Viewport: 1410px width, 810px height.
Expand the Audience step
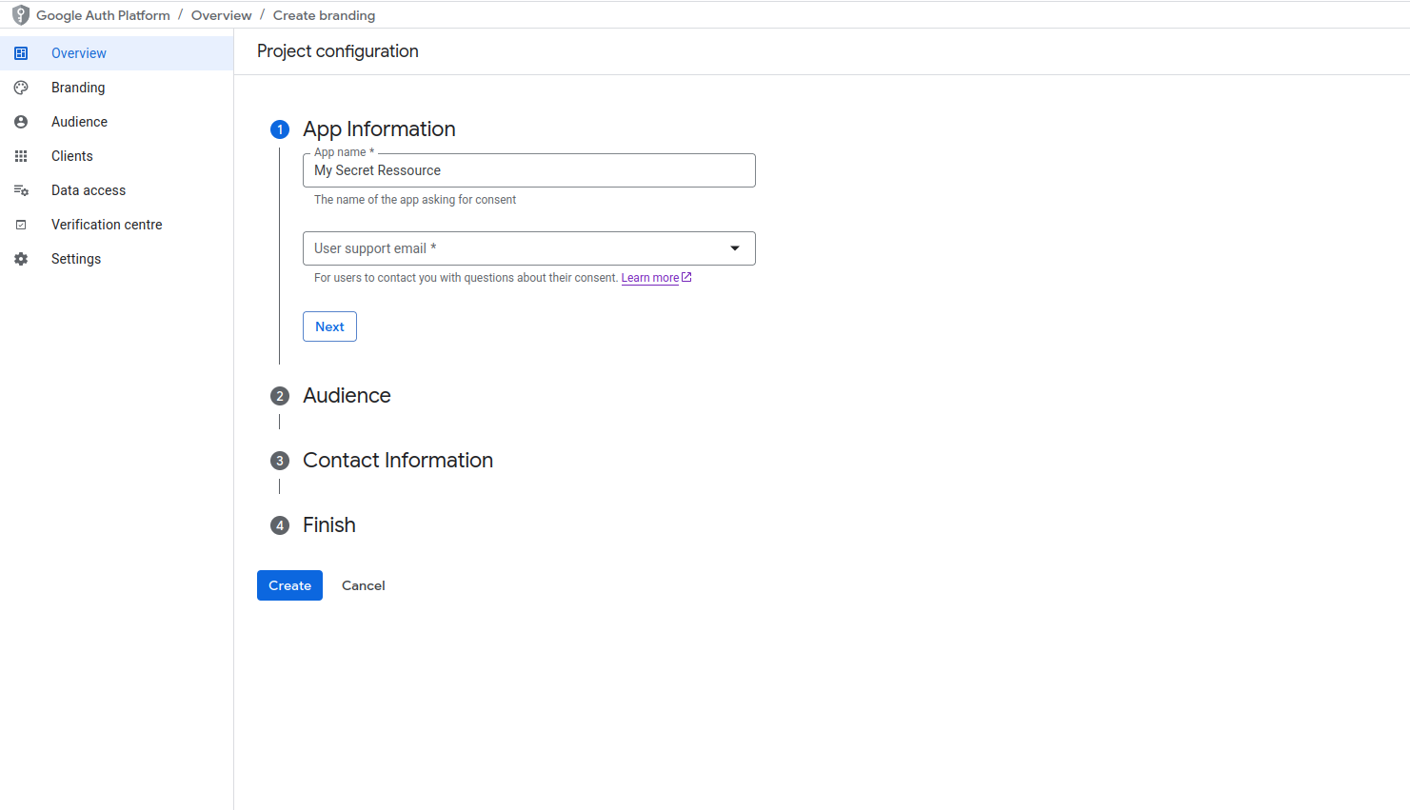(x=347, y=396)
